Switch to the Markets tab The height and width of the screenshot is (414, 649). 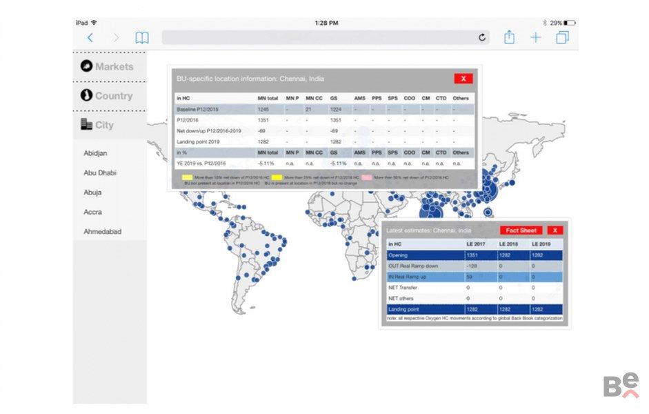click(x=110, y=66)
